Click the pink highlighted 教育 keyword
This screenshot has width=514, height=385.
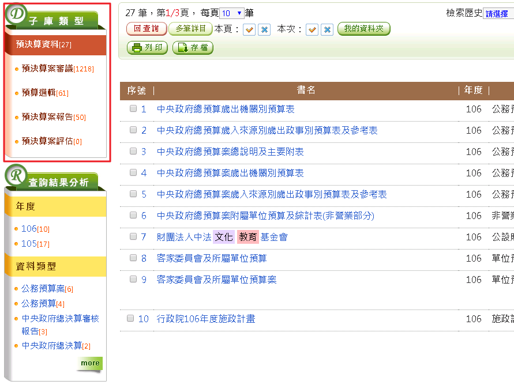coord(248,237)
